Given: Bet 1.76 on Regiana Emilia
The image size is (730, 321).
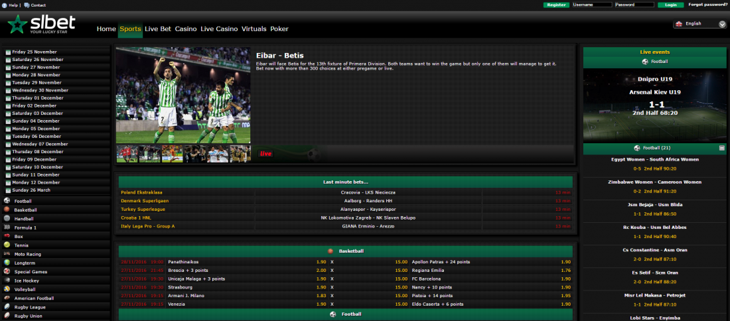Looking at the screenshot, I should pyautogui.click(x=565, y=271).
